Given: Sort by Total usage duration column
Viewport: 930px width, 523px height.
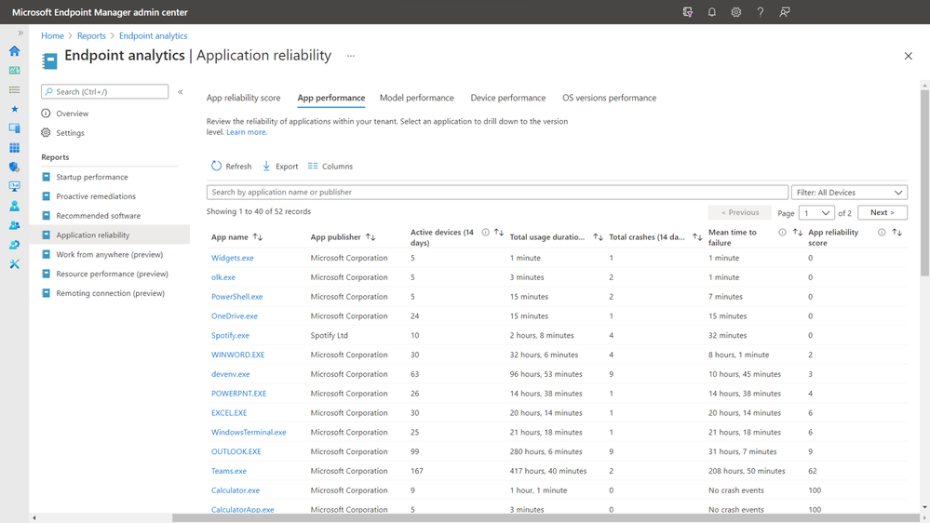Looking at the screenshot, I should click(x=598, y=237).
